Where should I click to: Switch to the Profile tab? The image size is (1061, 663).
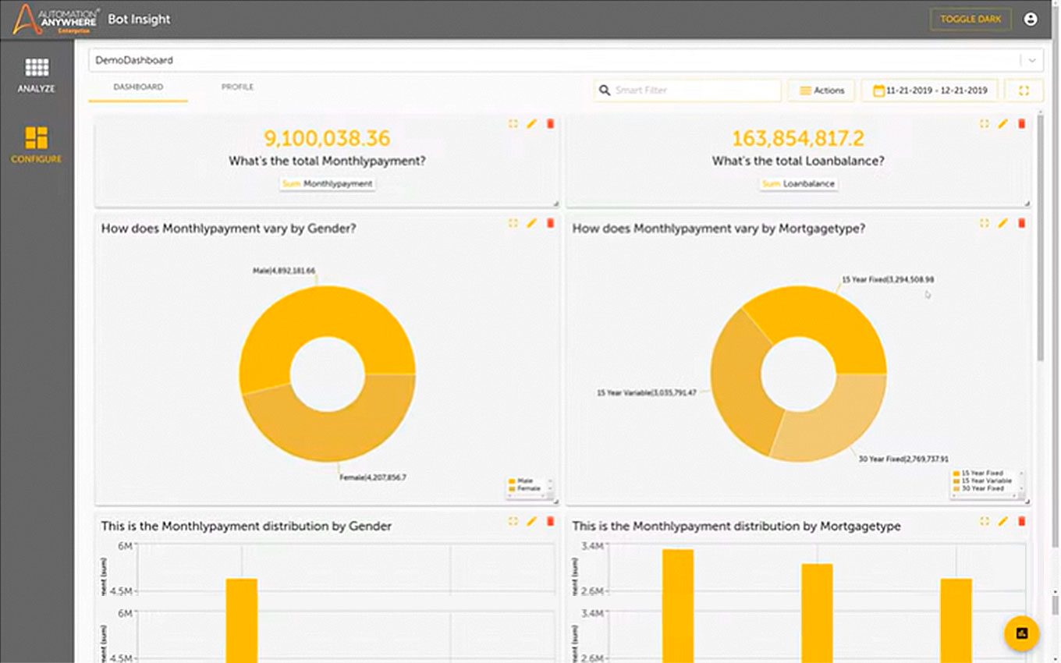237,87
